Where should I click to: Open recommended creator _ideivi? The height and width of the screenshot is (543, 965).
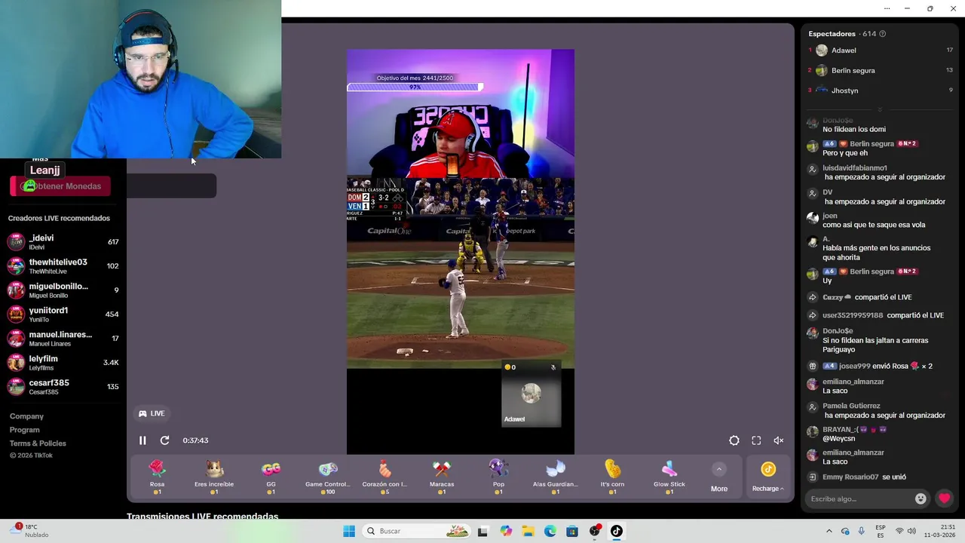pyautogui.click(x=63, y=242)
